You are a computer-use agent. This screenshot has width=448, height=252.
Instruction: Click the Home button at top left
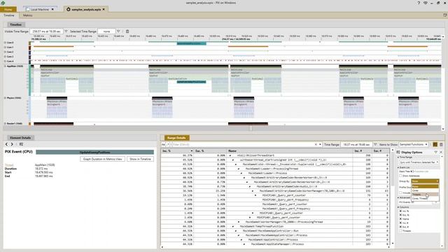[8, 9]
